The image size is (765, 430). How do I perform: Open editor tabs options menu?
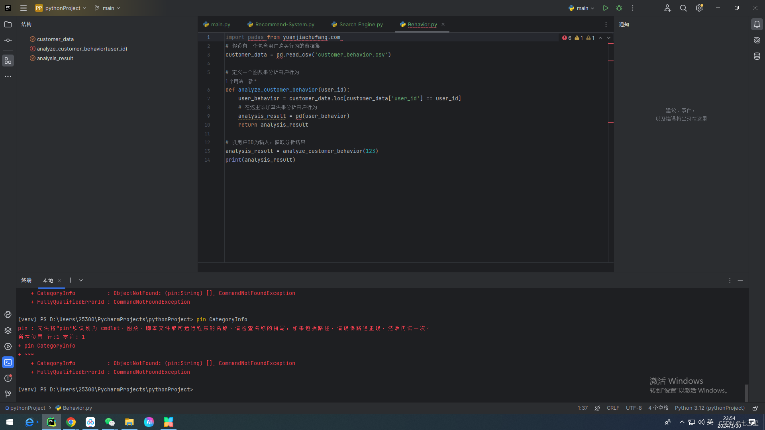[606, 24]
